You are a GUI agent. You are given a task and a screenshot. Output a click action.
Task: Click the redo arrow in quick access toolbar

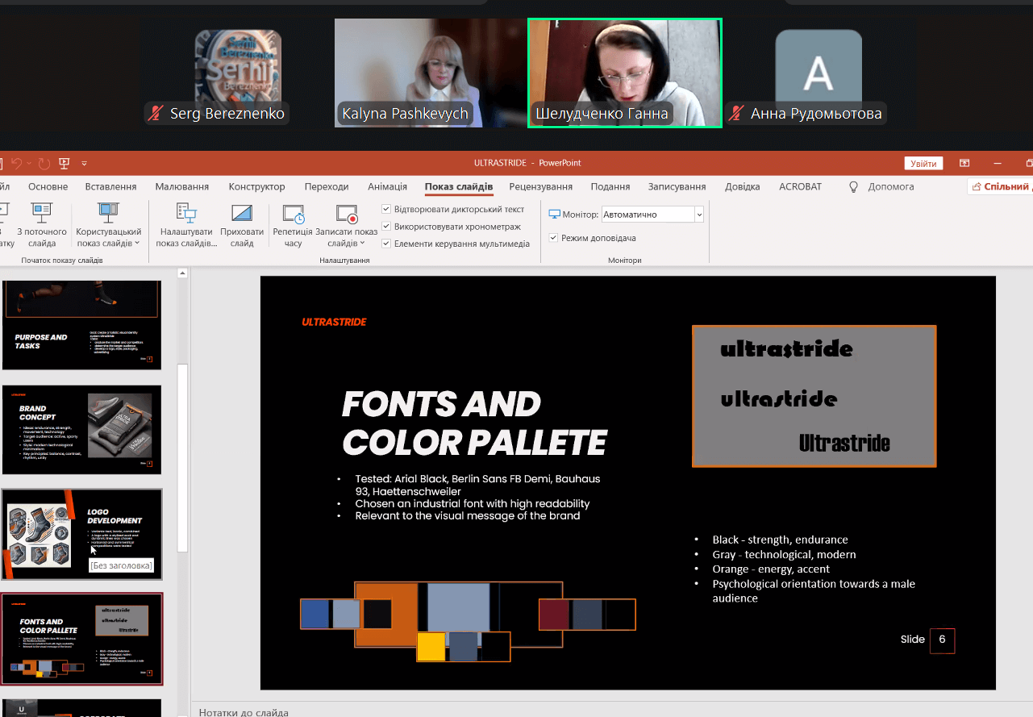(44, 164)
